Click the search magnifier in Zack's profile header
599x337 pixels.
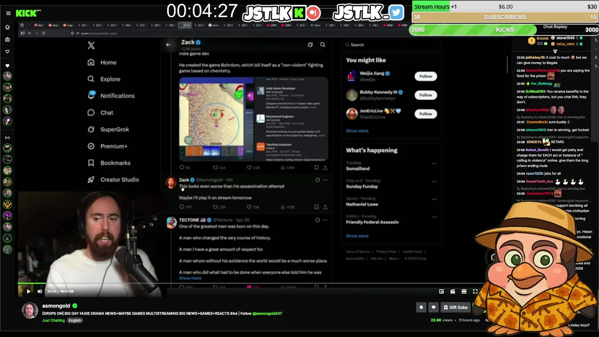(322, 44)
